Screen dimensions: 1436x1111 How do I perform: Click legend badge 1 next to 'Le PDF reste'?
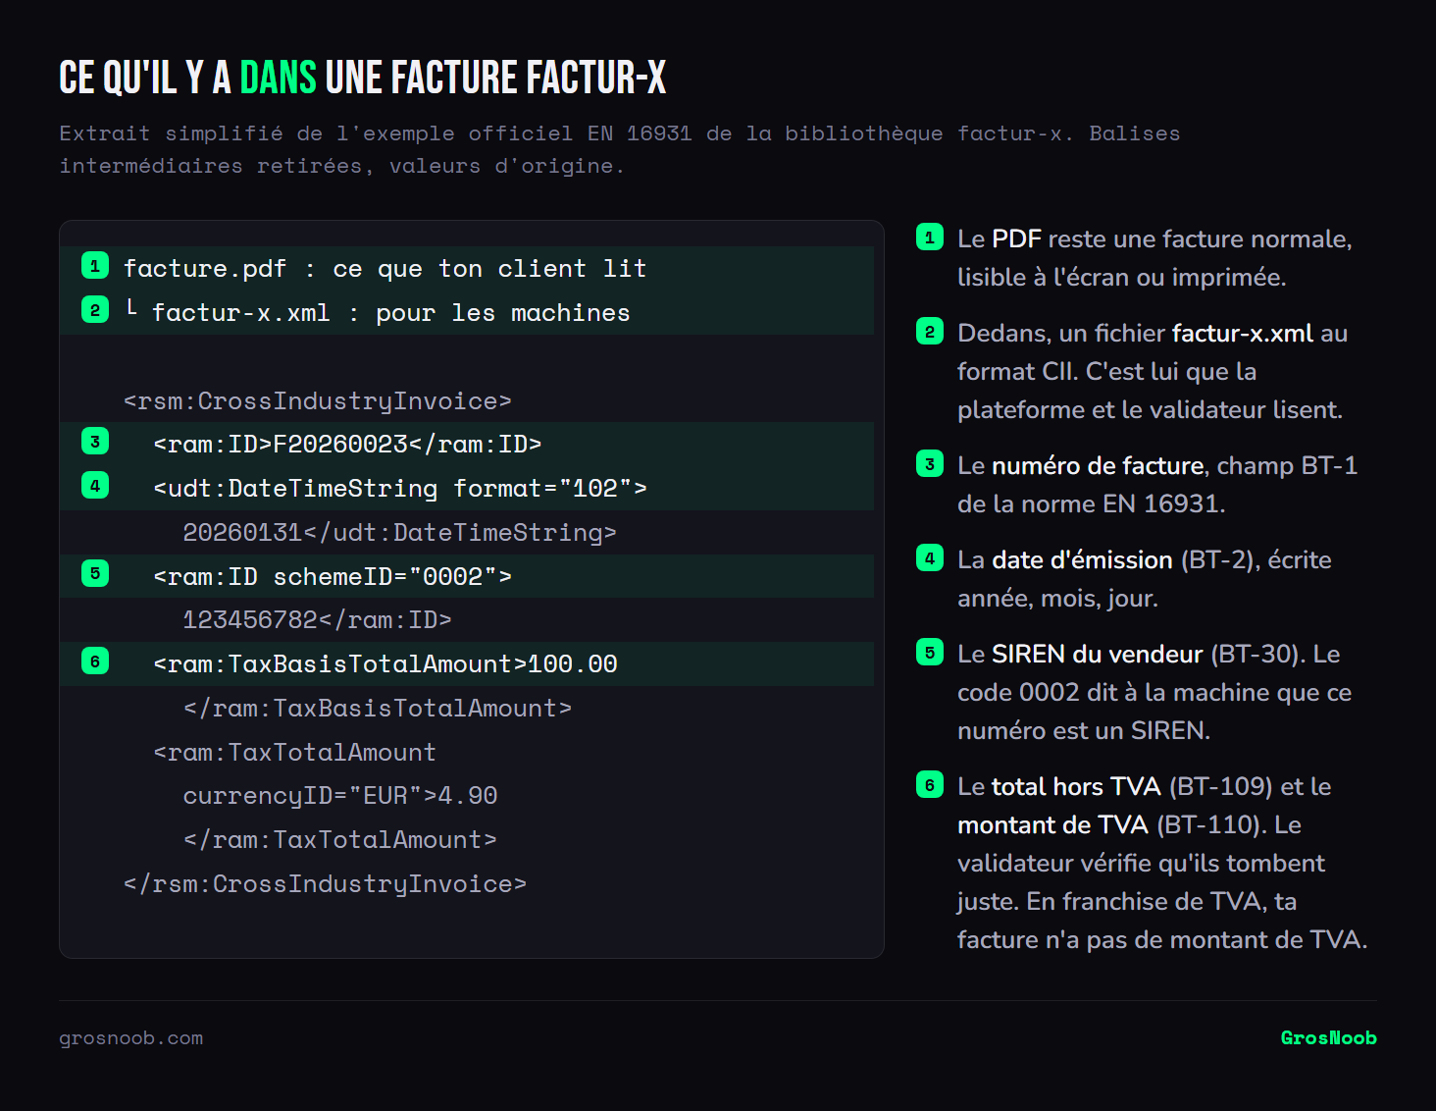pos(930,237)
